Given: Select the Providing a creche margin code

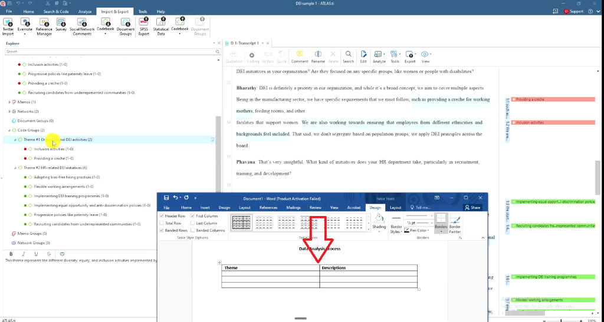Looking at the screenshot, I should coord(553,99).
